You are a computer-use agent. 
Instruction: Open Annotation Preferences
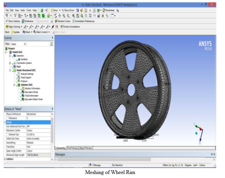click(83, 21)
